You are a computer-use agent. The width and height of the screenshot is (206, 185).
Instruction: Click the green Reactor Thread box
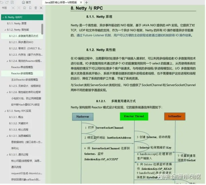click(134, 116)
